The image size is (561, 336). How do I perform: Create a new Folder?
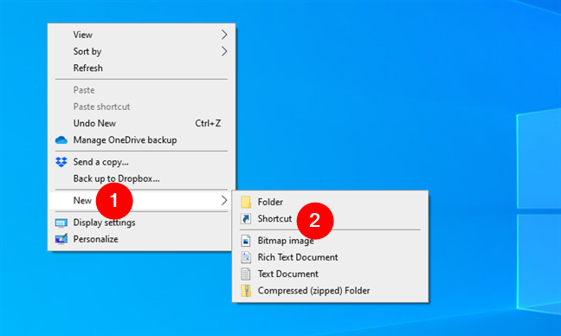click(330, 202)
